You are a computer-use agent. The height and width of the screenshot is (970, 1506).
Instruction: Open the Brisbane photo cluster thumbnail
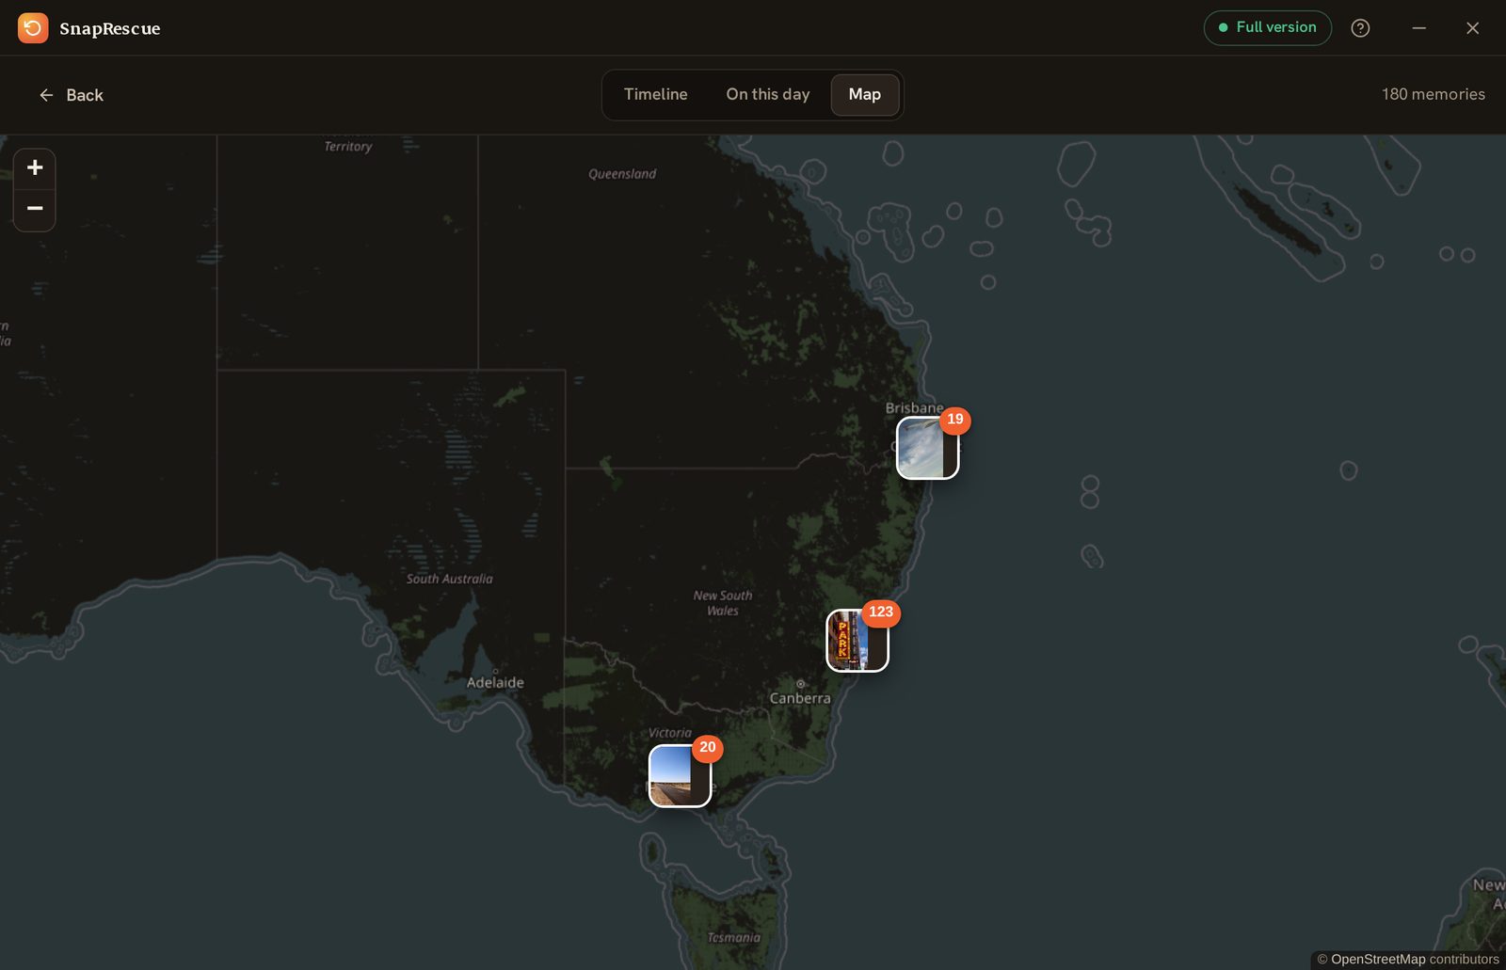tap(927, 448)
